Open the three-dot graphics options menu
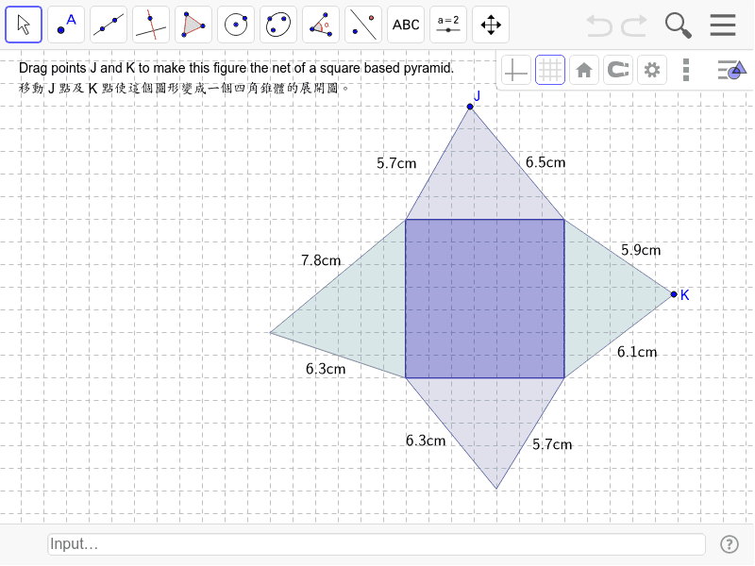This screenshot has height=566, width=755. [685, 69]
